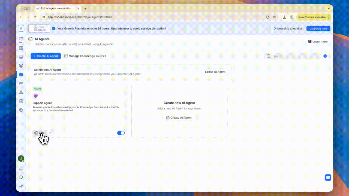
Task: Click the Create new AI Agent heading
Action: coord(179,103)
